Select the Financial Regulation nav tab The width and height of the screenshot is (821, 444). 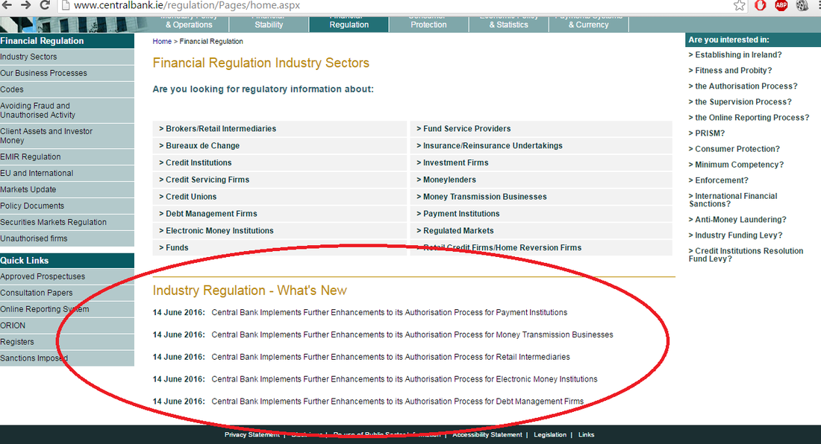coord(349,24)
